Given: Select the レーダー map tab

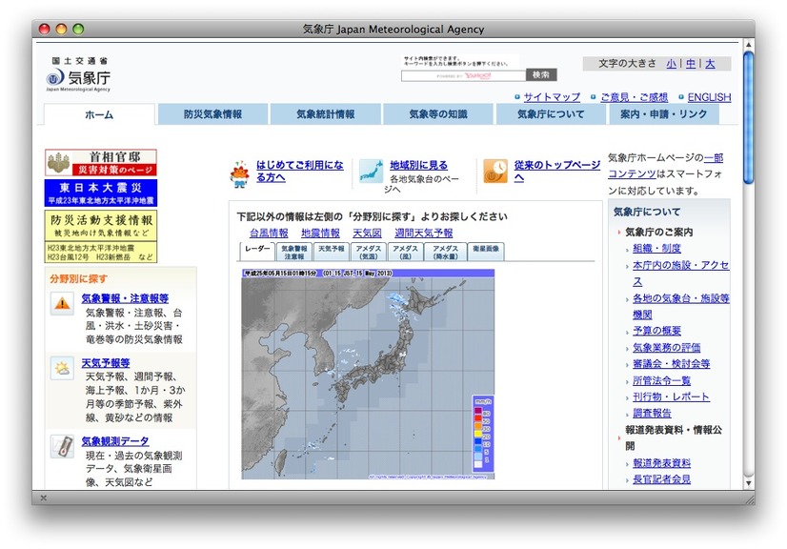Looking at the screenshot, I should coord(257,251).
